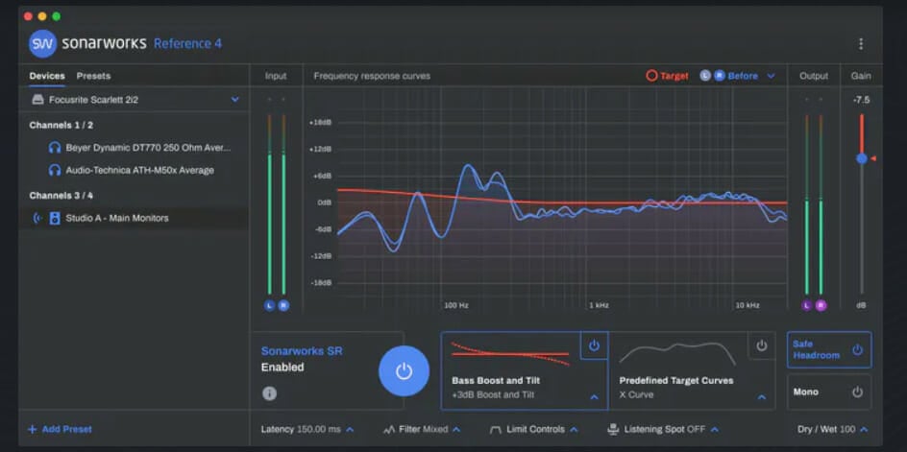This screenshot has width=907, height=452.
Task: Open the Focusrite Scarlett 2i2 device dropdown
Action: 234,100
